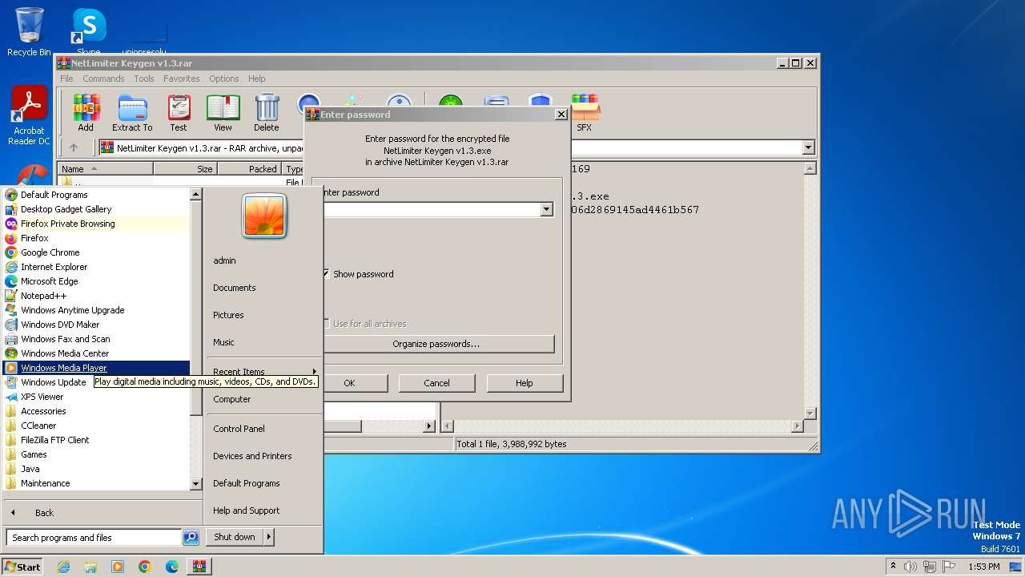
Task: Open the Favorites menu
Action: point(182,79)
